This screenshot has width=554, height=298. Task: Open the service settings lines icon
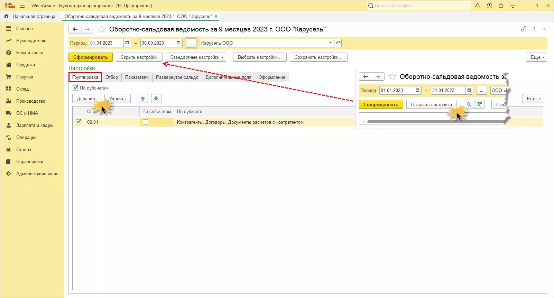click(x=513, y=6)
